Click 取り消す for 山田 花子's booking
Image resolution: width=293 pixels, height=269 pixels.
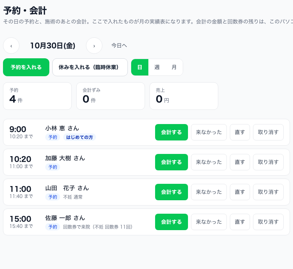(x=268, y=192)
